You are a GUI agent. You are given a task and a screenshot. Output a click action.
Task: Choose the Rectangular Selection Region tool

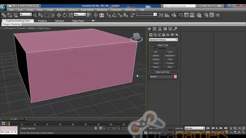click(46, 15)
